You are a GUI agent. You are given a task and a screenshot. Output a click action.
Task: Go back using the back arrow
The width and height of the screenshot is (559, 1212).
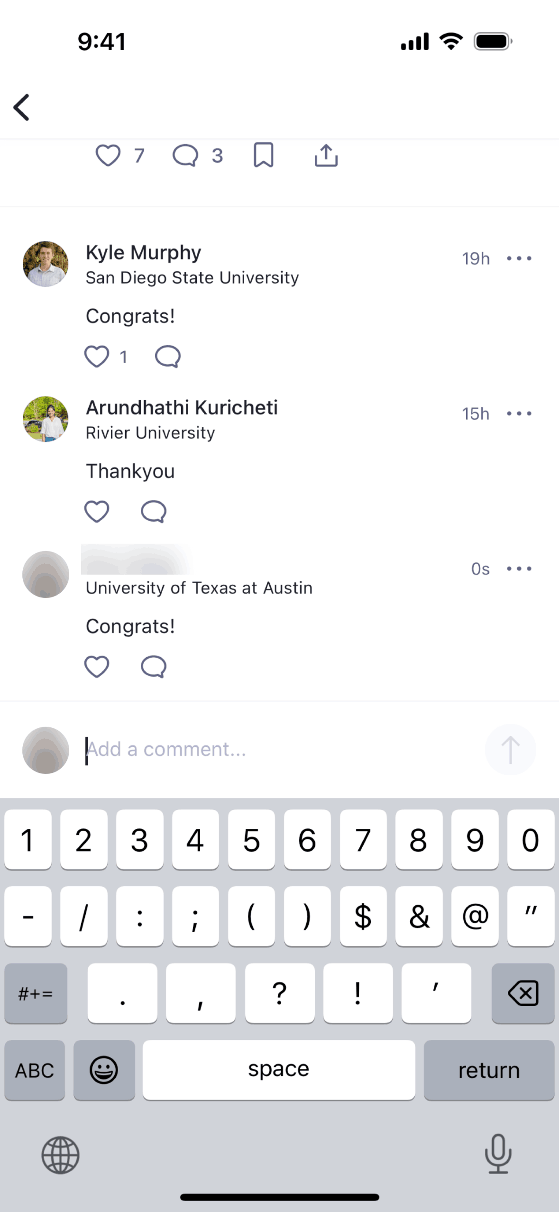[x=22, y=108]
